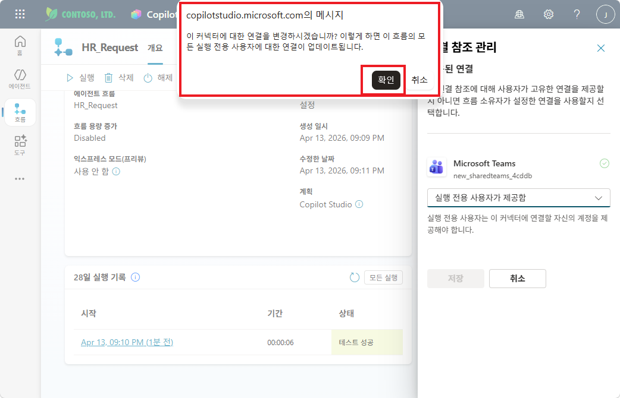Click the 기간 column header

[x=275, y=314]
